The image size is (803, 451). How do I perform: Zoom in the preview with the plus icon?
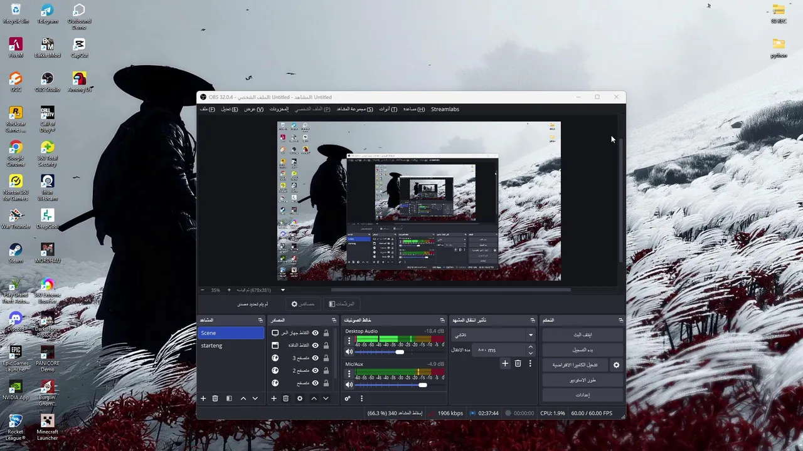click(229, 290)
